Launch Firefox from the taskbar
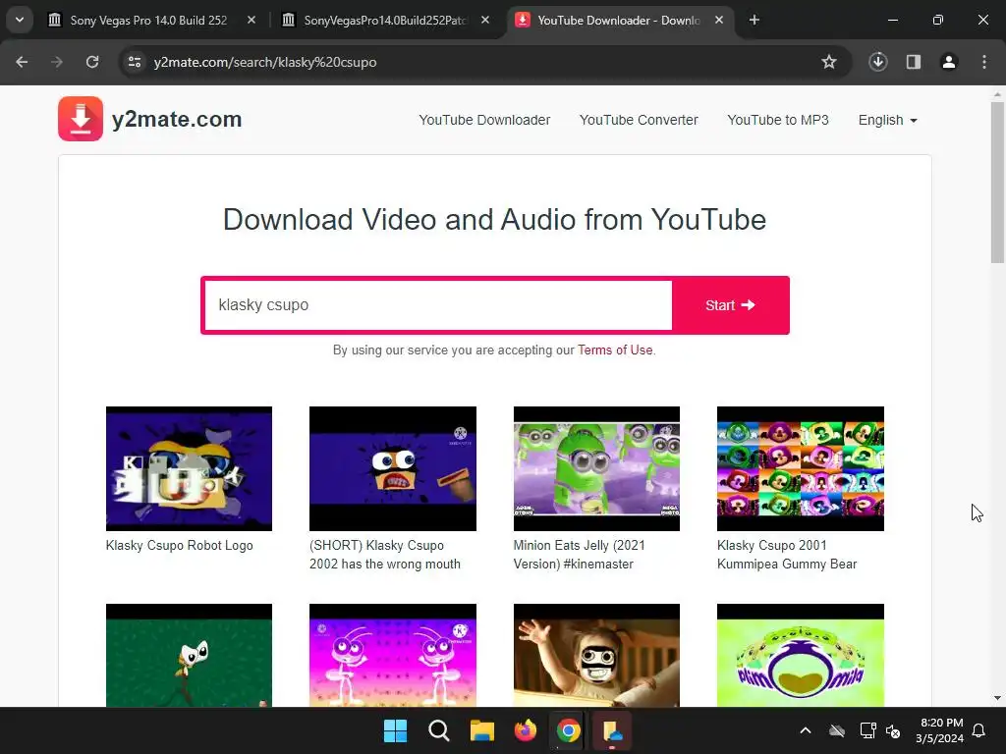1006x754 pixels. coord(526,730)
